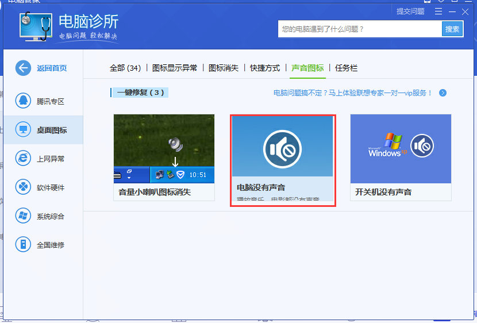The image size is (477, 323).
Task: Open the 上网异常 browser icon
Action: coord(23,159)
